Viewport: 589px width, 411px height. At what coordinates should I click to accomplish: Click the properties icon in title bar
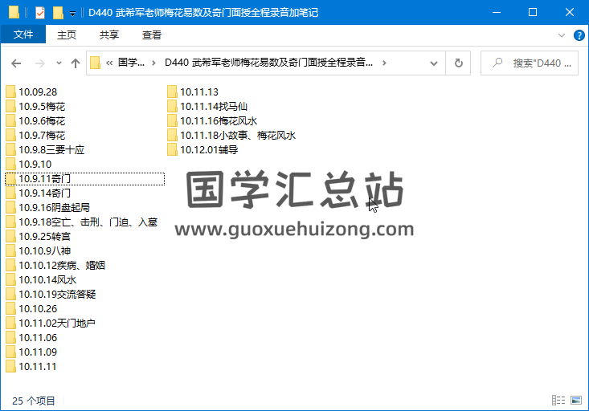40,13
